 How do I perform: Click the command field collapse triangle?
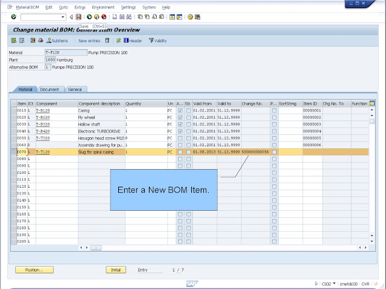71,17
